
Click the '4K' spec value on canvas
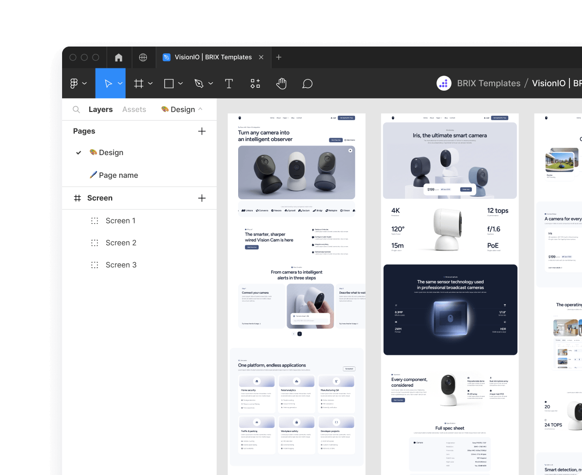(395, 210)
